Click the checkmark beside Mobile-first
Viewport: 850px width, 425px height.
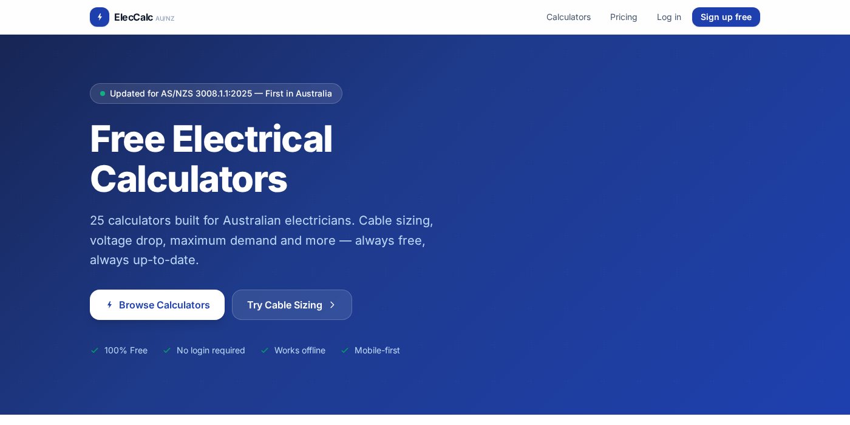(345, 350)
